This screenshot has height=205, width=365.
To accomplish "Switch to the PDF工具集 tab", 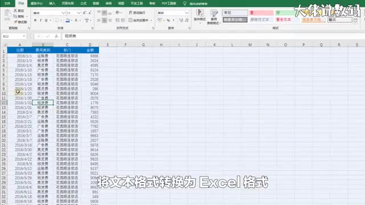I will click(169, 3).
